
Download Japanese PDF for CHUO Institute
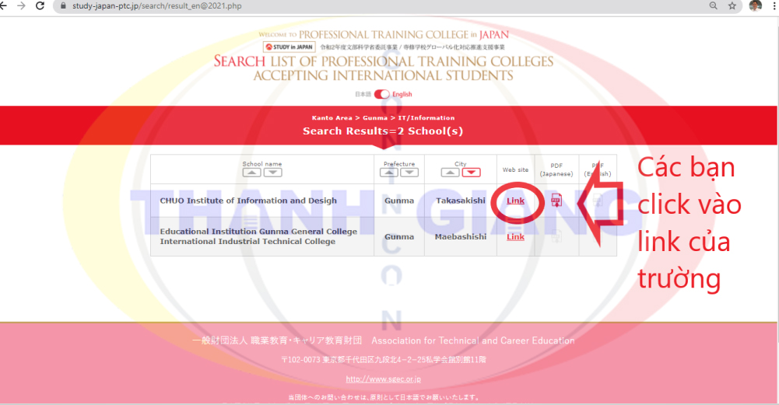click(x=556, y=201)
